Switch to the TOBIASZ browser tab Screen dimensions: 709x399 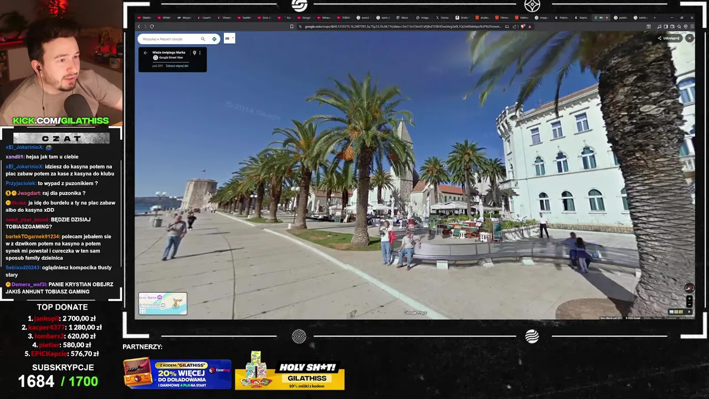pos(343,18)
